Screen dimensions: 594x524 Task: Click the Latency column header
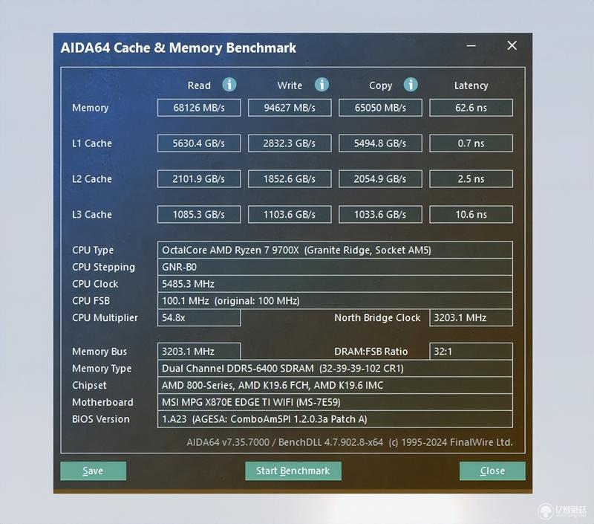tap(471, 85)
